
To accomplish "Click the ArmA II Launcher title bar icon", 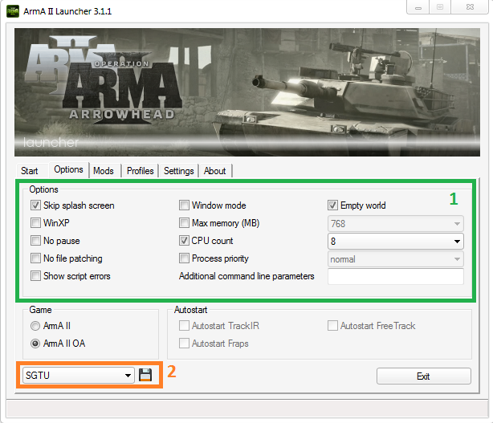I will 13,11.
